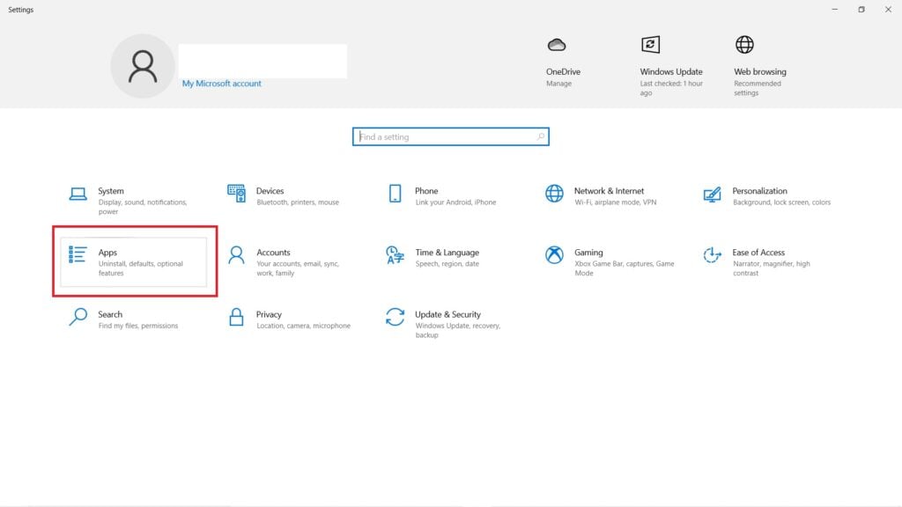Open the Devices keyboard icon

click(236, 193)
